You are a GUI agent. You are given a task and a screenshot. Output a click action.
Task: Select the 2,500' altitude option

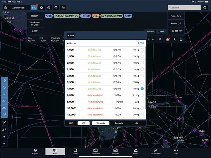pyautogui.click(x=105, y=69)
